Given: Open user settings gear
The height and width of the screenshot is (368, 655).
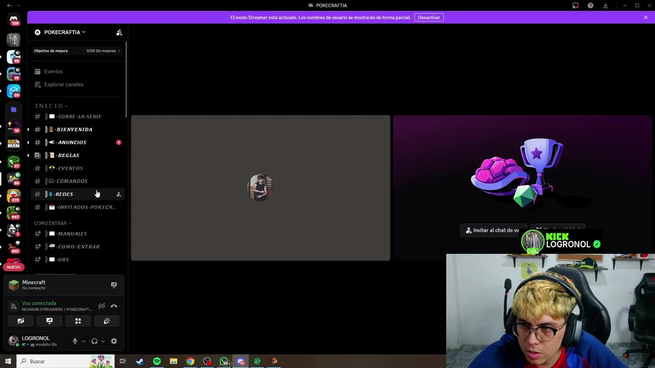Looking at the screenshot, I should tap(114, 341).
